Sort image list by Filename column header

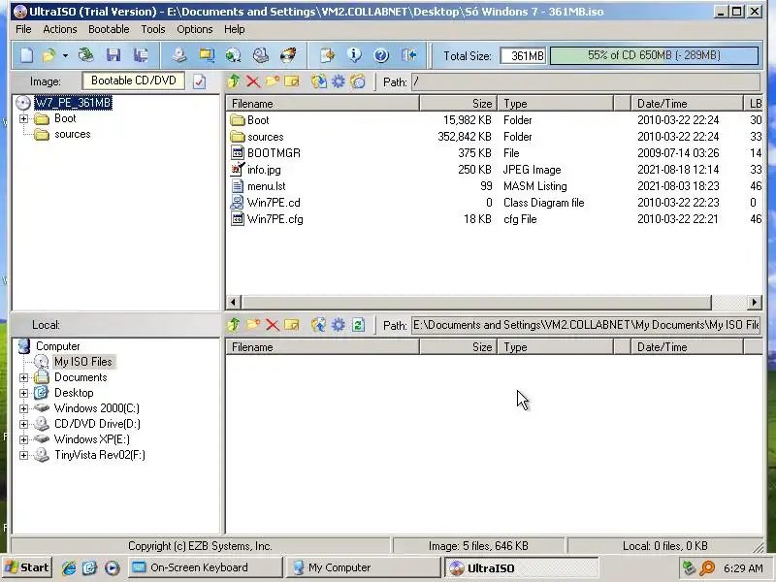pyautogui.click(x=323, y=104)
